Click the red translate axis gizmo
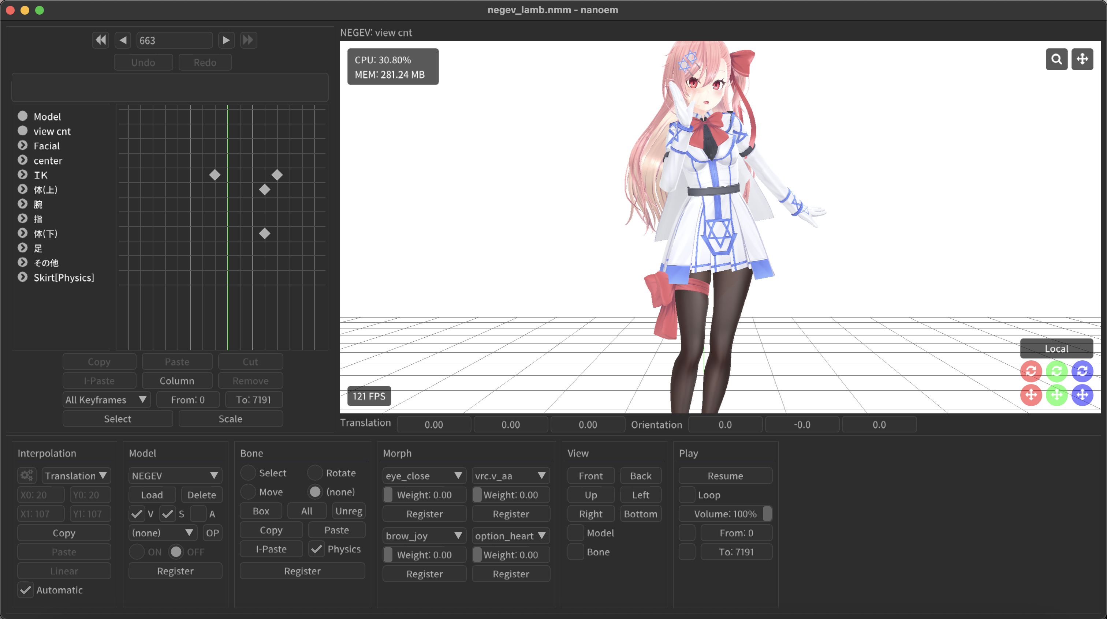The height and width of the screenshot is (619, 1107). [1030, 395]
